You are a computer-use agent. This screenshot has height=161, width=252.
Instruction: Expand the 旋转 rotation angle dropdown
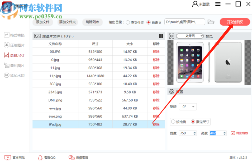(x=188, y=107)
